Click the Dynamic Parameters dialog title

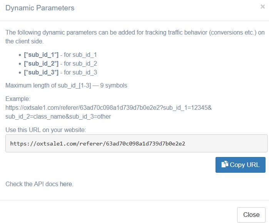point(40,8)
